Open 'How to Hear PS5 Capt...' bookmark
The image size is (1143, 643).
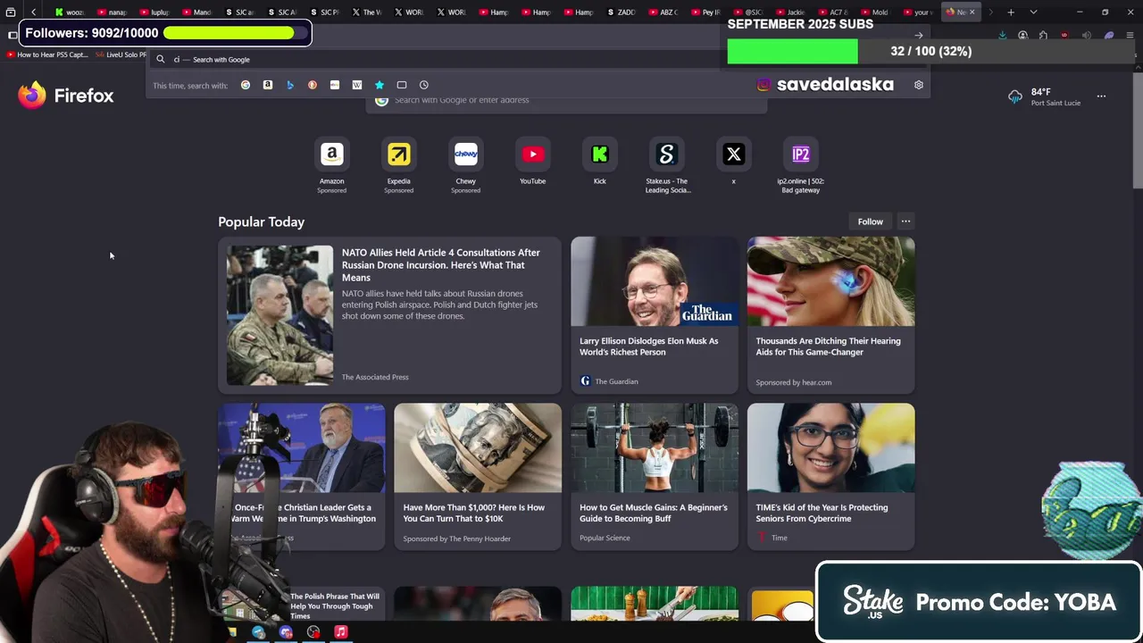click(x=46, y=54)
